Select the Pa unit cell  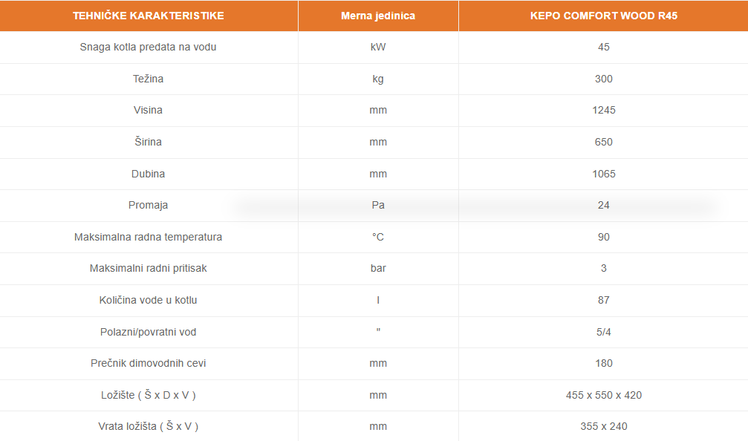coord(378,205)
